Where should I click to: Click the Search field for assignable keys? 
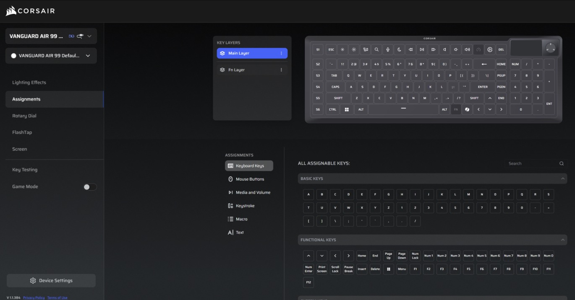(x=536, y=163)
